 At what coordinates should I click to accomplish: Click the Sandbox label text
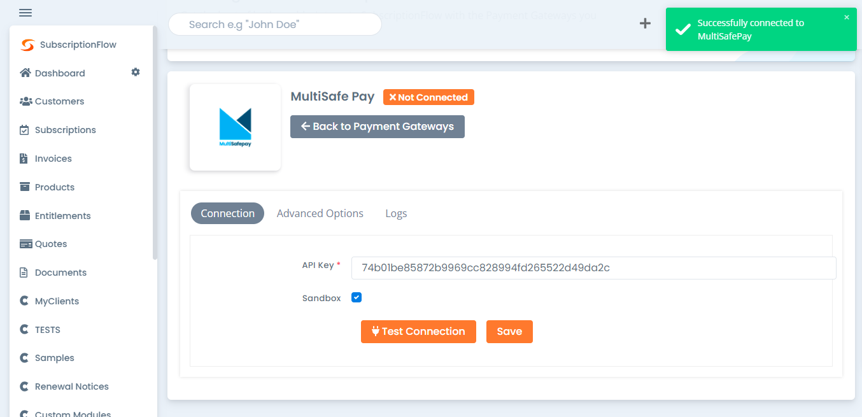coord(321,298)
